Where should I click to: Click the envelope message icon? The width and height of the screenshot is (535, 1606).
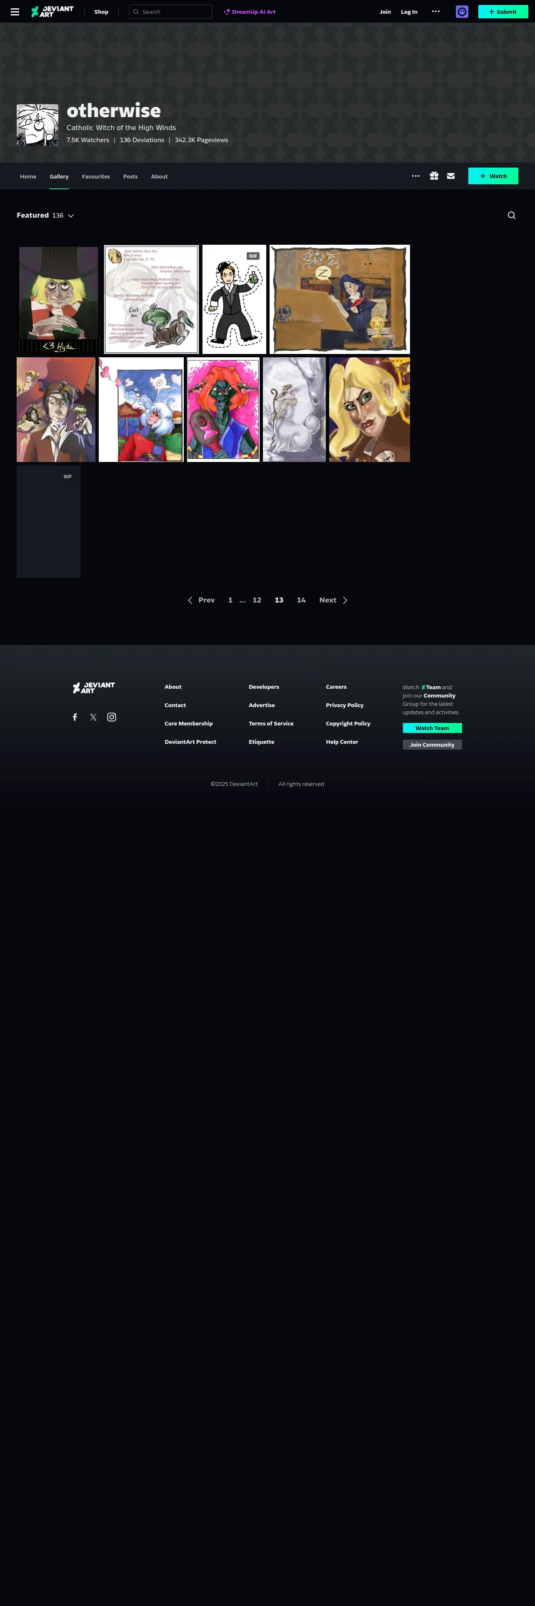tap(451, 176)
